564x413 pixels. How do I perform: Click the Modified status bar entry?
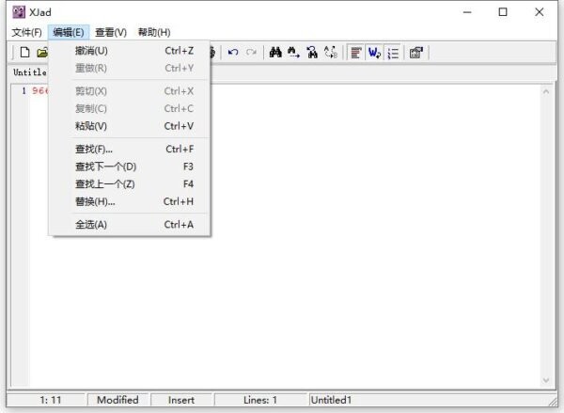tap(117, 400)
